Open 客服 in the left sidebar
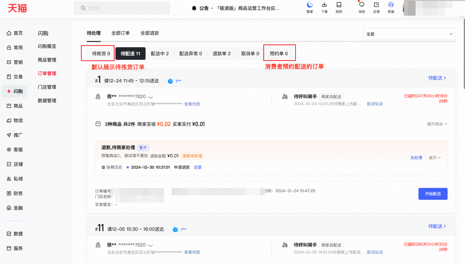 tap(15, 150)
